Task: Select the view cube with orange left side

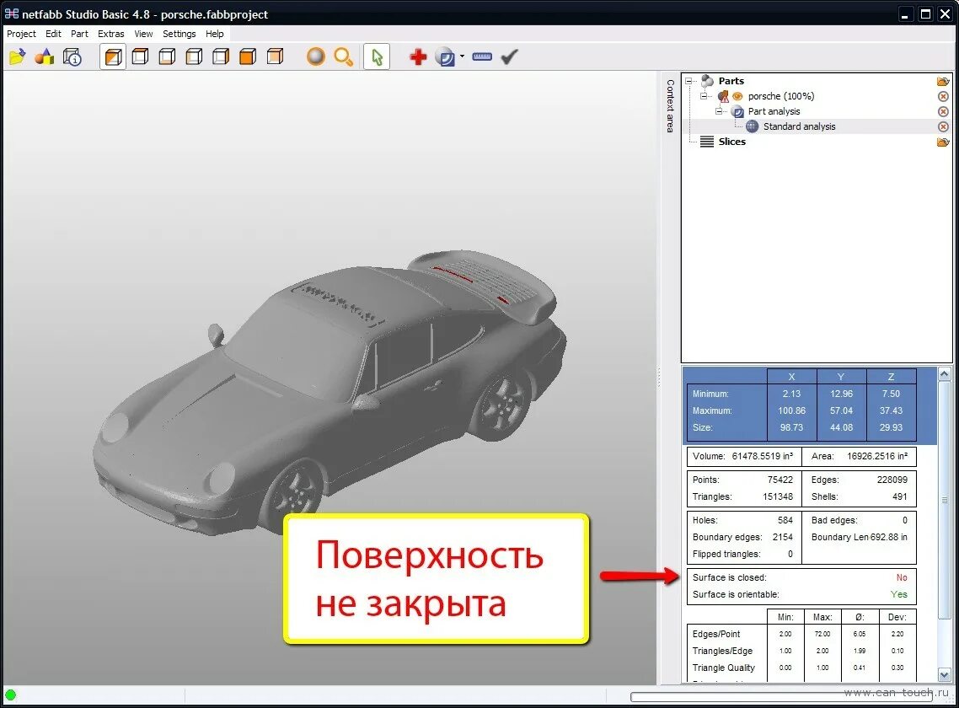Action: pos(194,57)
